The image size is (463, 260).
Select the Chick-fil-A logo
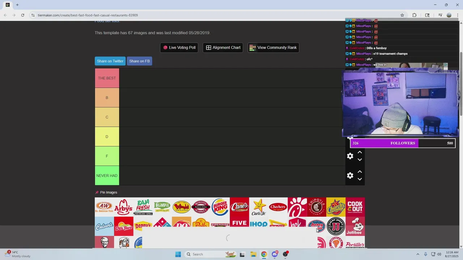pos(297,207)
